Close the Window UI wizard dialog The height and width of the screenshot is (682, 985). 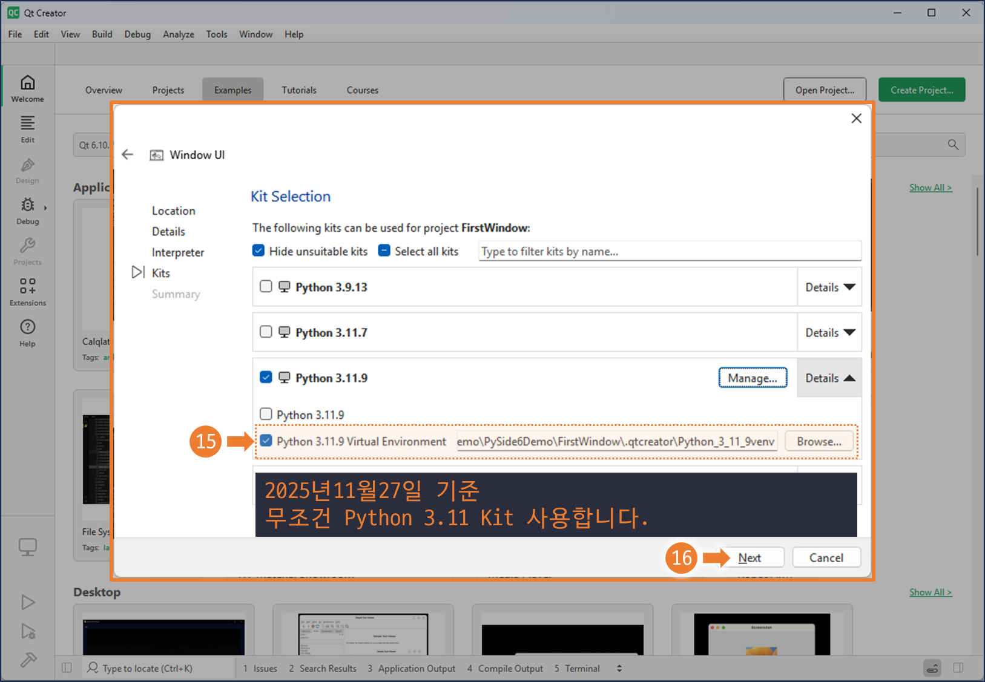[x=856, y=119]
